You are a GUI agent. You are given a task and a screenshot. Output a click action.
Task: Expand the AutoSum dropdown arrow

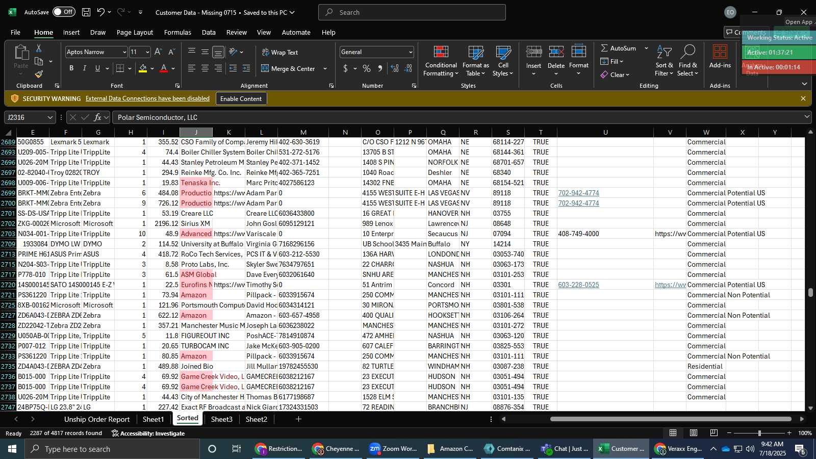coord(646,48)
